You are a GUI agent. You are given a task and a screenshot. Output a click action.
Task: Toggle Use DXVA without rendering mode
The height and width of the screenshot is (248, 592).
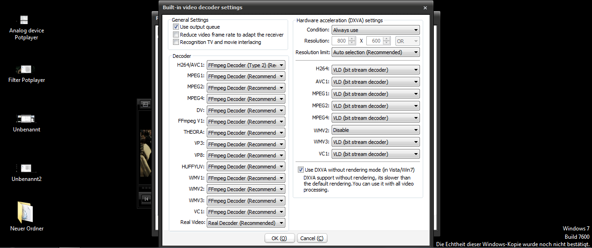click(301, 170)
